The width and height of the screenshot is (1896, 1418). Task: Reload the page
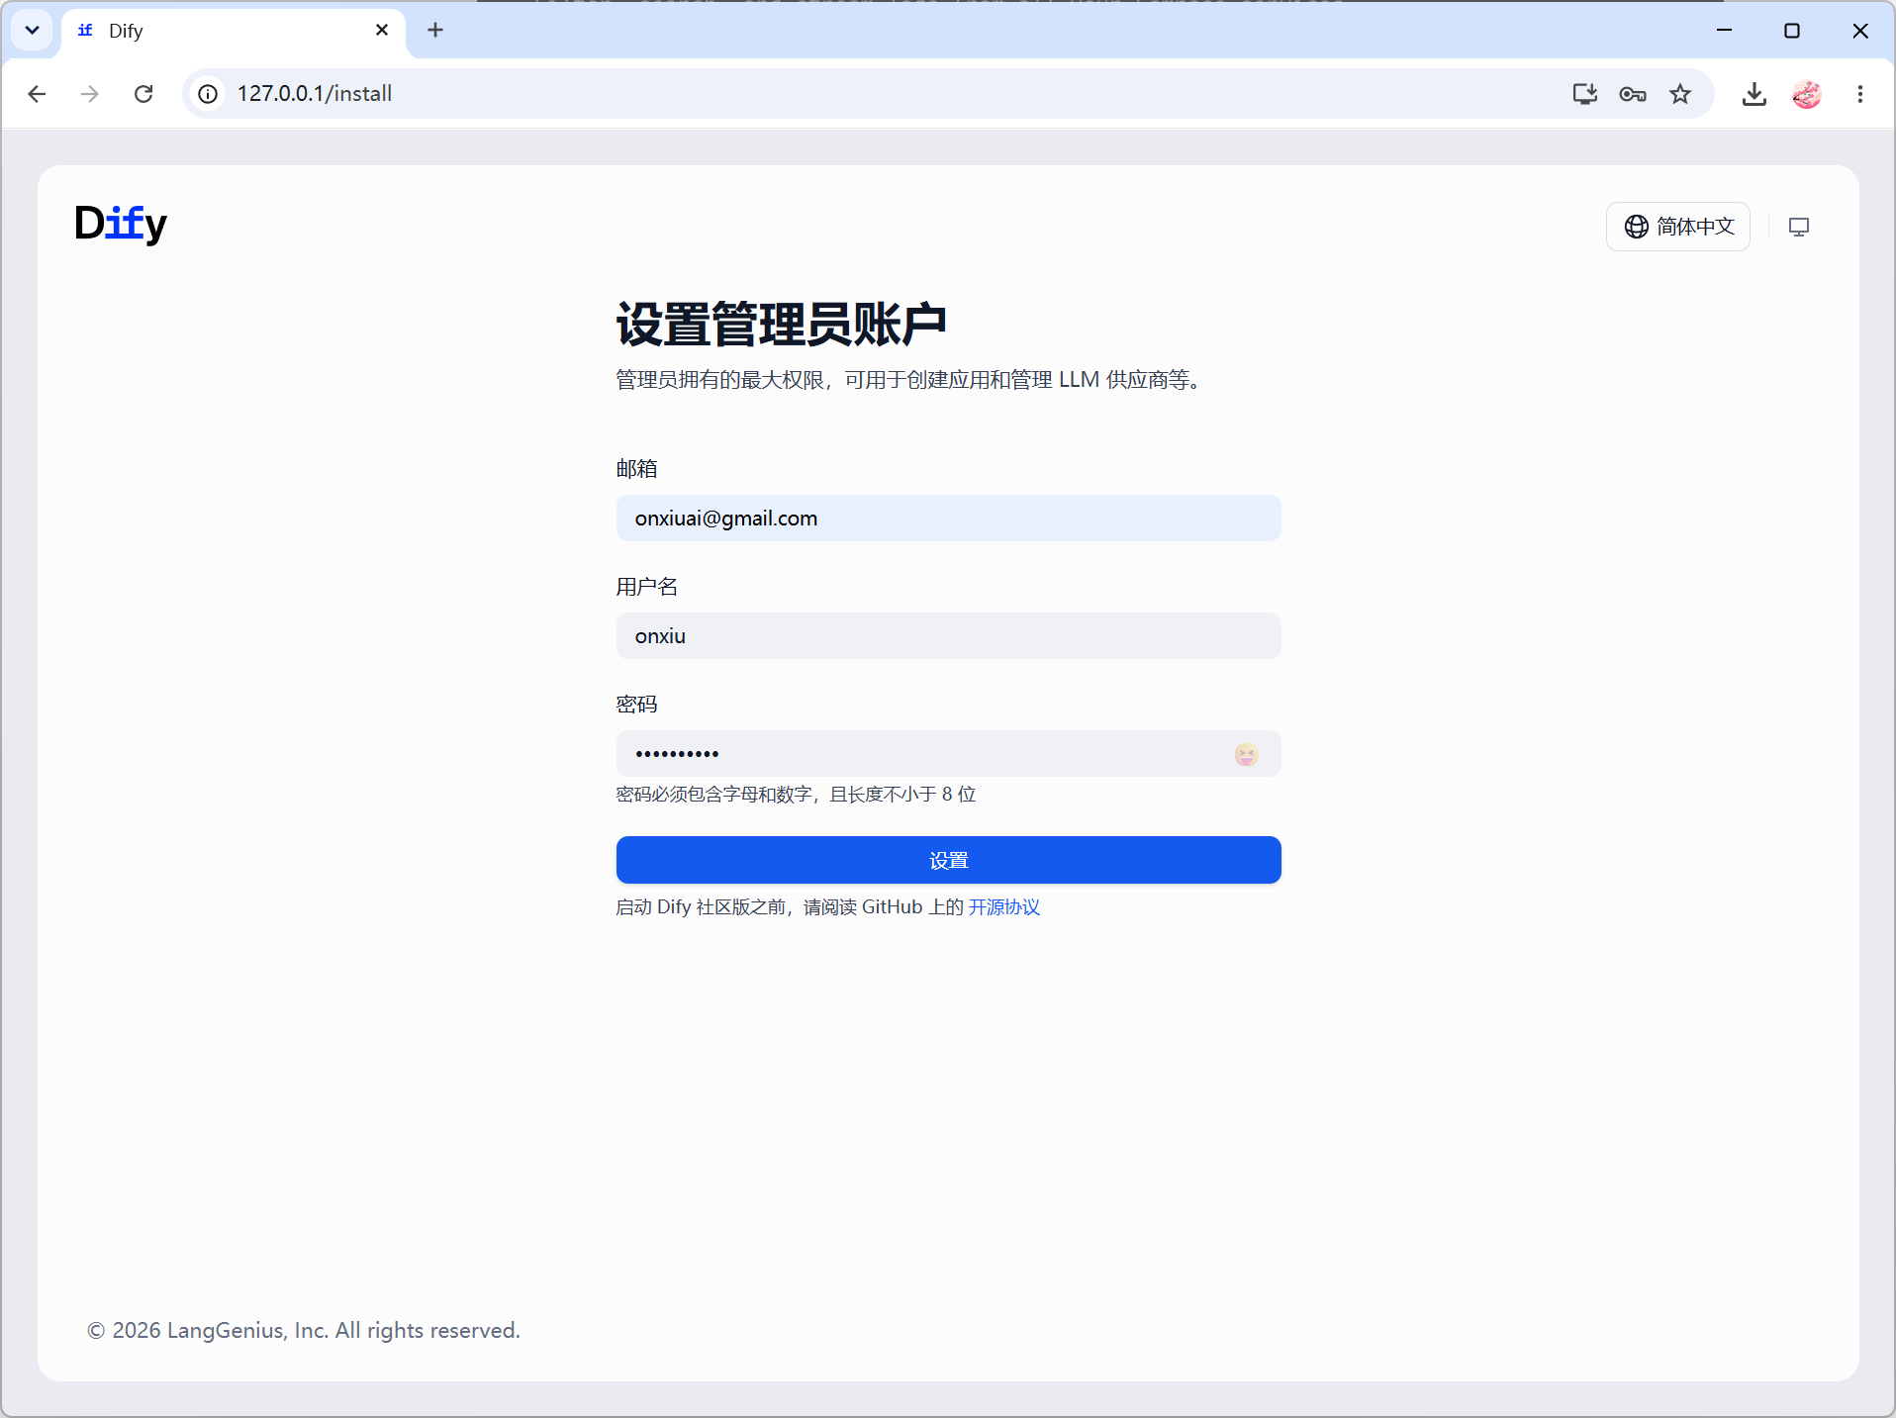(143, 94)
